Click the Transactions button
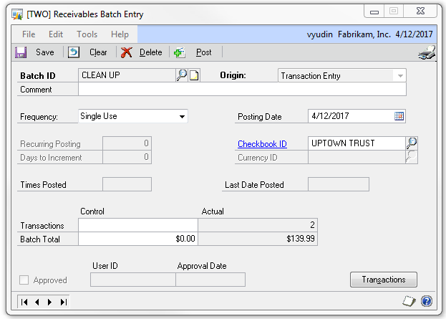Viewport: 446px width, 319px height. pos(384,280)
